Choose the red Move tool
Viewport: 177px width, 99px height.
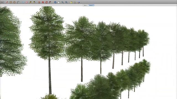tap(43, 2)
